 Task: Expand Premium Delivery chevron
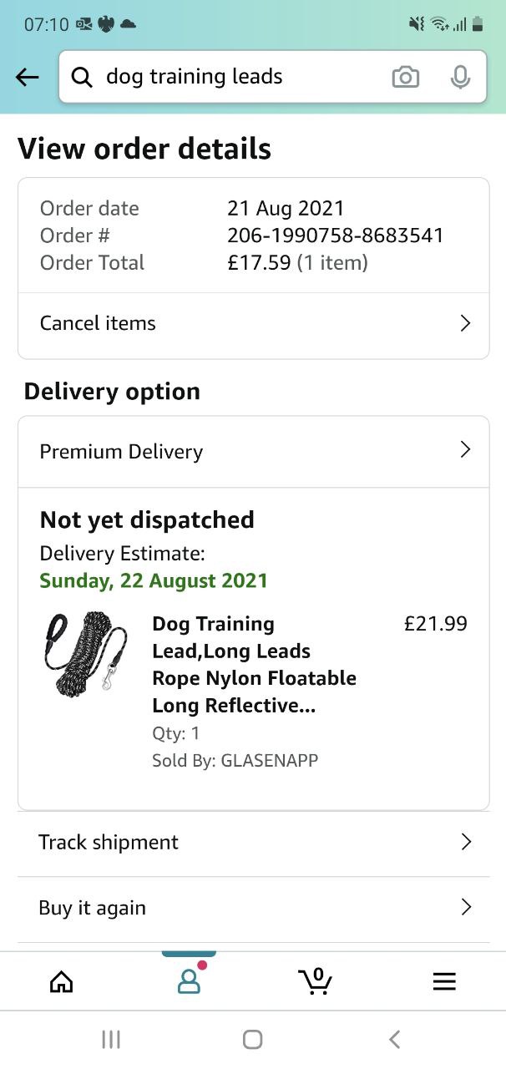466,450
